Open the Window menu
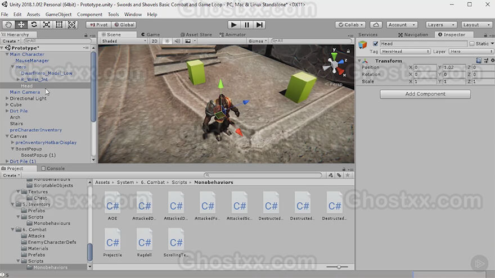 pos(133,15)
